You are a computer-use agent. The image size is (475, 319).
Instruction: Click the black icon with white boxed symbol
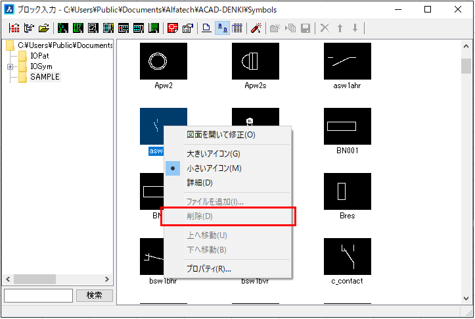pos(93,28)
